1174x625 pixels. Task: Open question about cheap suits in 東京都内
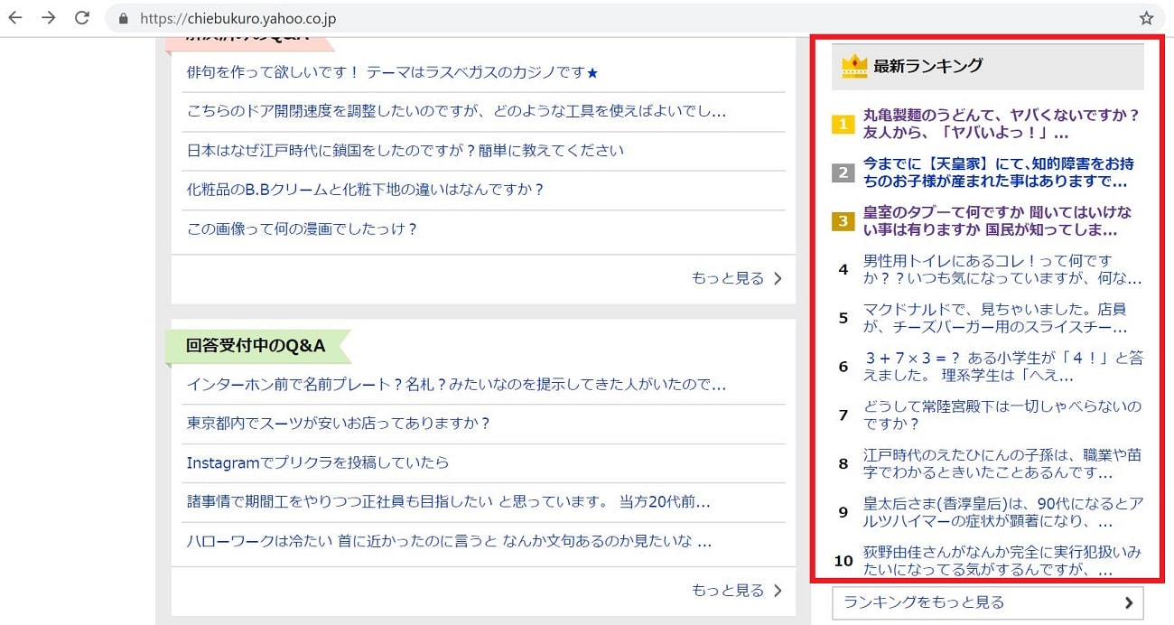[338, 424]
